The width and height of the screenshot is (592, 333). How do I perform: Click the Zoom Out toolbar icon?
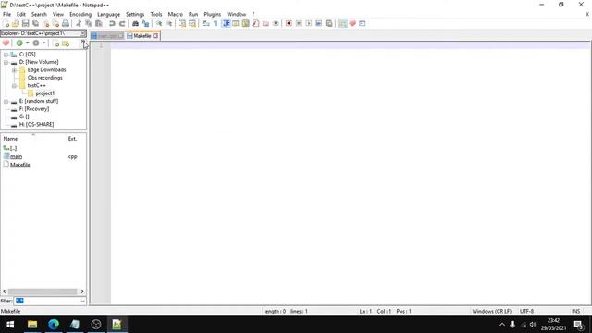pos(168,23)
